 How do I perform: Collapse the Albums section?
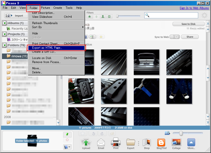[x=5, y=23]
